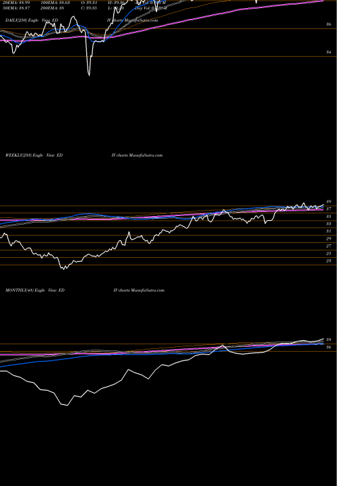The width and height of the screenshot is (337, 486).
Task: Select the 100EMA: 38.63 value
Action: (55, 3)
